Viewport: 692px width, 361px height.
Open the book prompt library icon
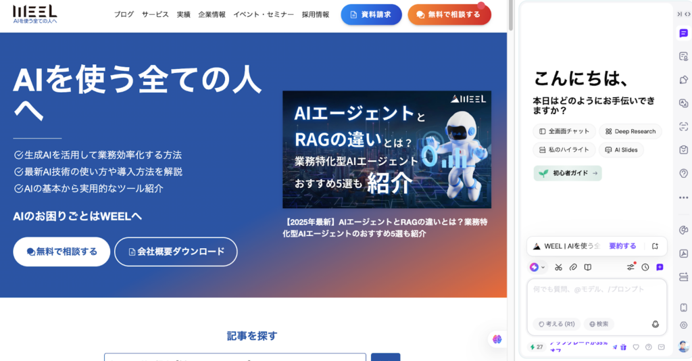point(588,267)
